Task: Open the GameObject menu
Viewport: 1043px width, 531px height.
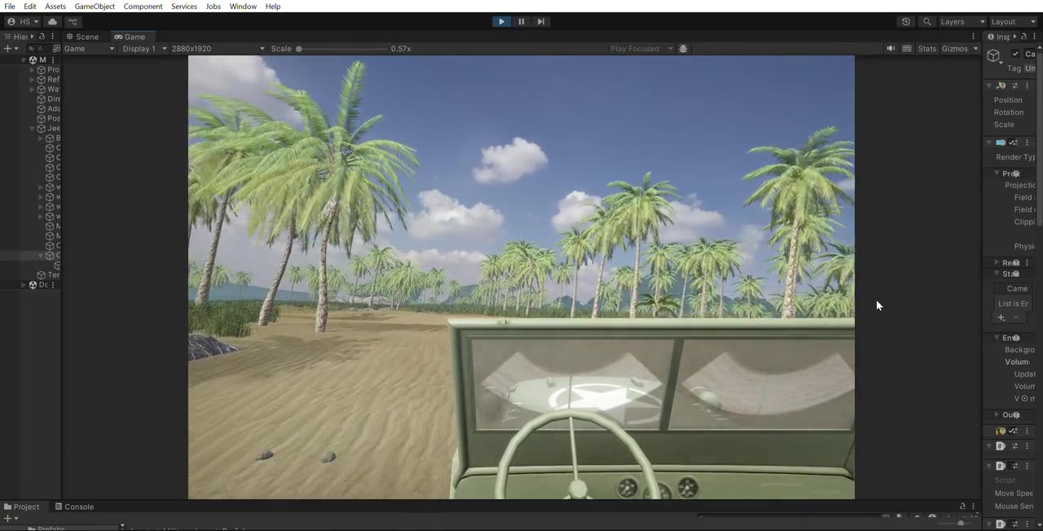Action: [95, 7]
